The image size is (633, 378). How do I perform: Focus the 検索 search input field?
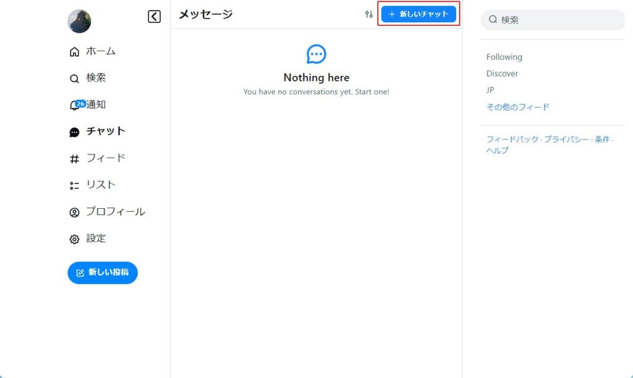click(556, 20)
